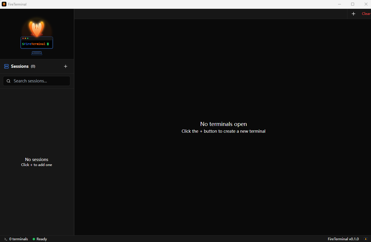Click the "Click + to add one" hint
This screenshot has height=242, width=371.
click(x=37, y=165)
